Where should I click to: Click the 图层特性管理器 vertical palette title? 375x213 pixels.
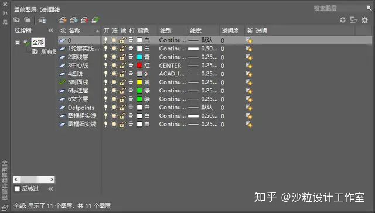tap(5, 180)
